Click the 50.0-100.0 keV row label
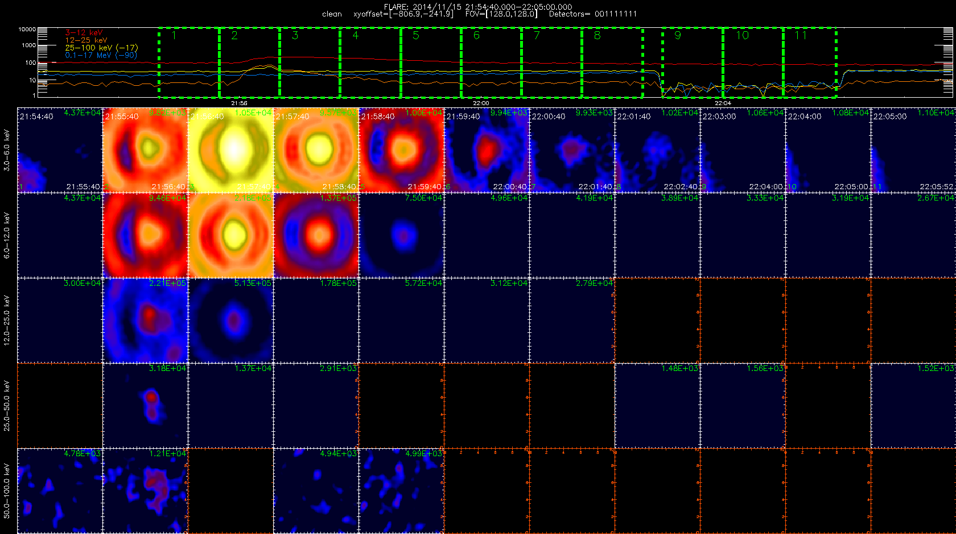The width and height of the screenshot is (956, 534). (x=7, y=491)
